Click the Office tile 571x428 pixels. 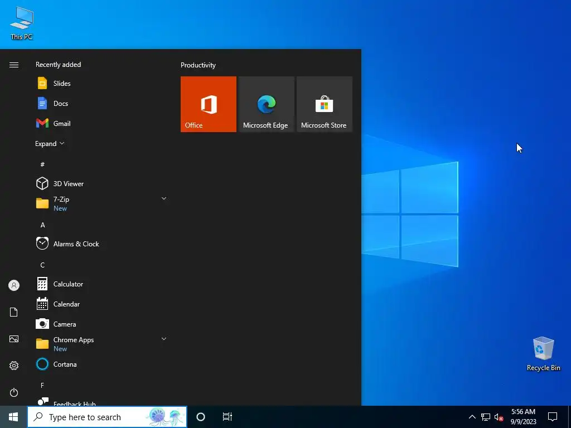pyautogui.click(x=209, y=104)
